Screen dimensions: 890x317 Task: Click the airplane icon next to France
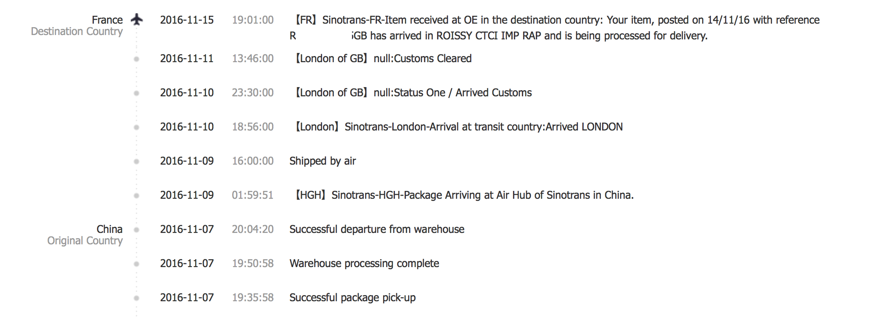tap(137, 20)
